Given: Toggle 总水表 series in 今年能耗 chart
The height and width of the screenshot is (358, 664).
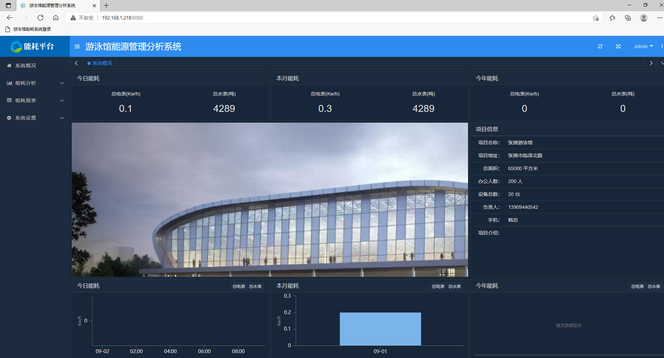Looking at the screenshot, I should pyautogui.click(x=654, y=286).
